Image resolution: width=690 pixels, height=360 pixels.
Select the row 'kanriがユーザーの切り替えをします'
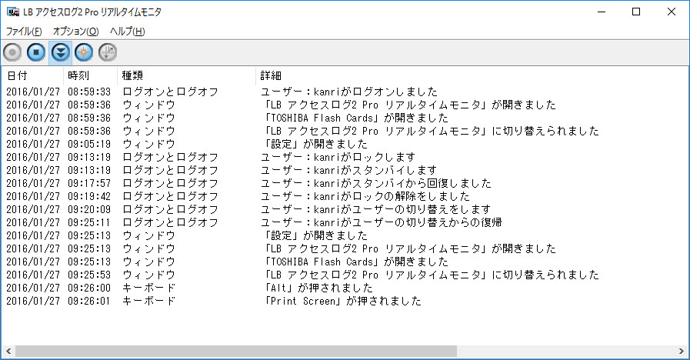pos(345,209)
